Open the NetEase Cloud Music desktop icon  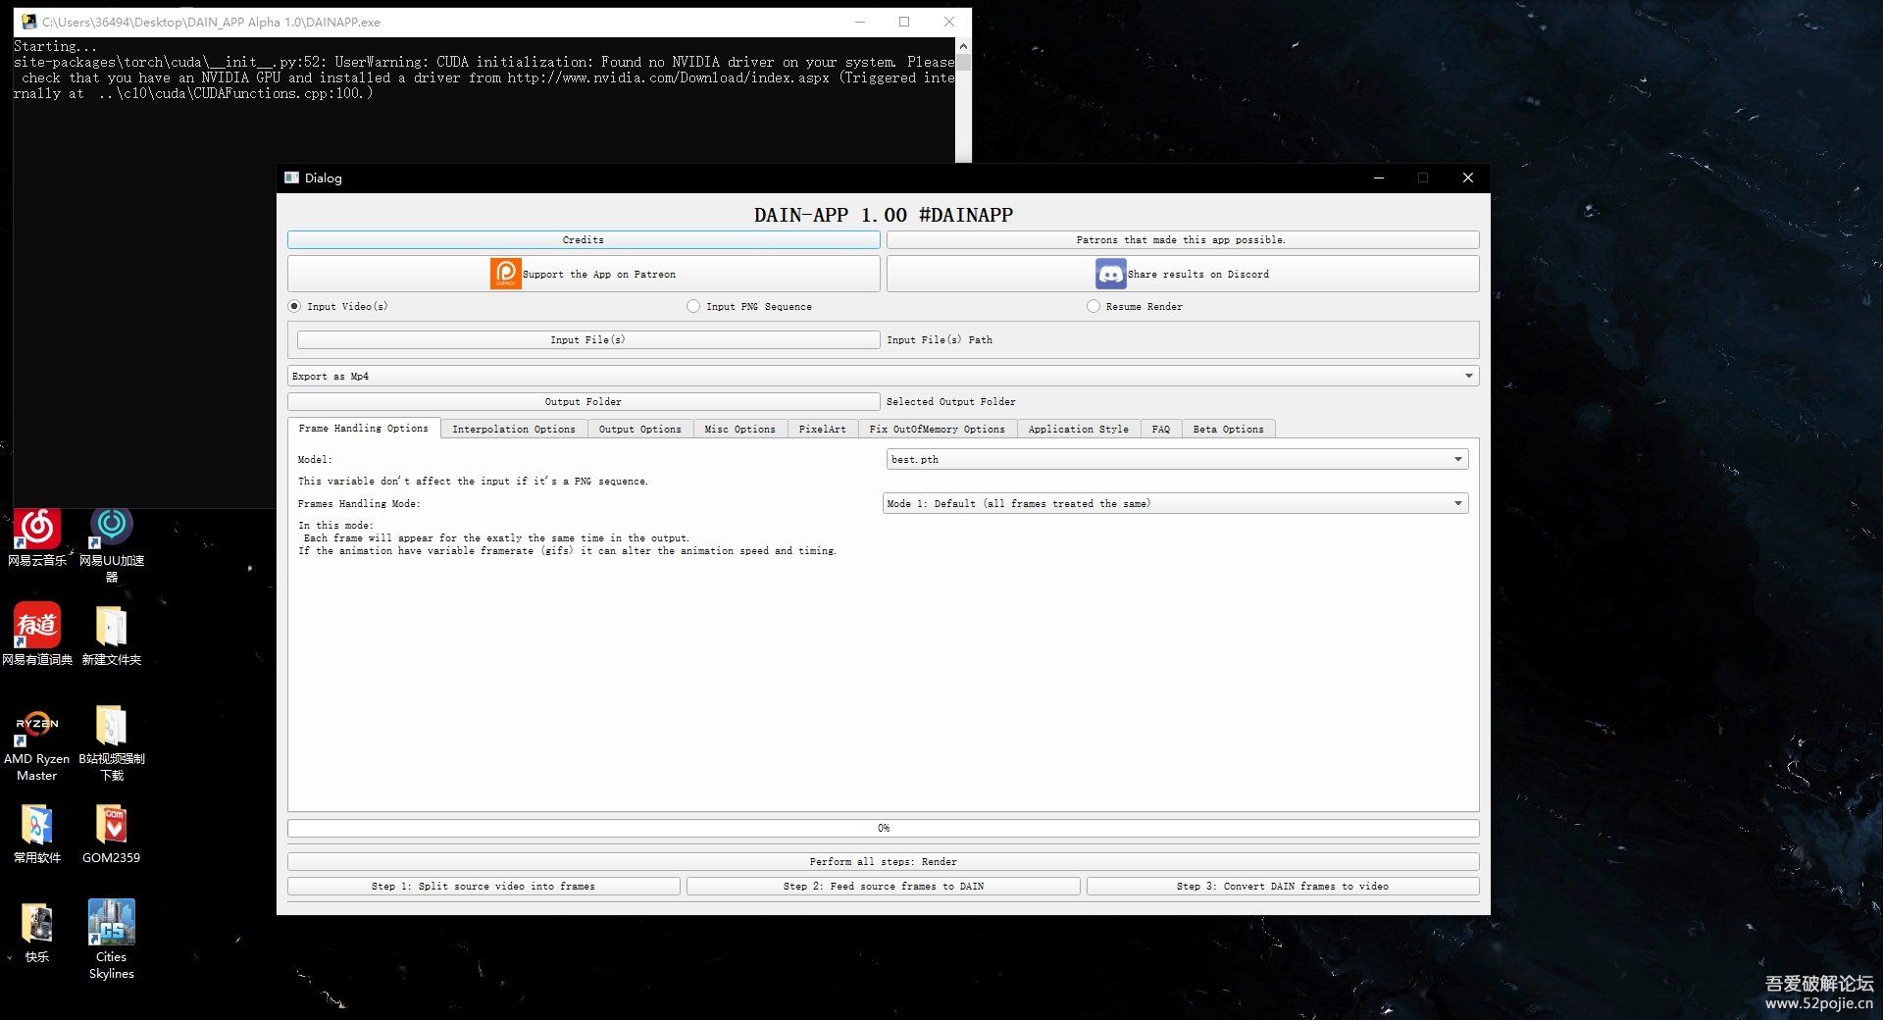coord(37,537)
